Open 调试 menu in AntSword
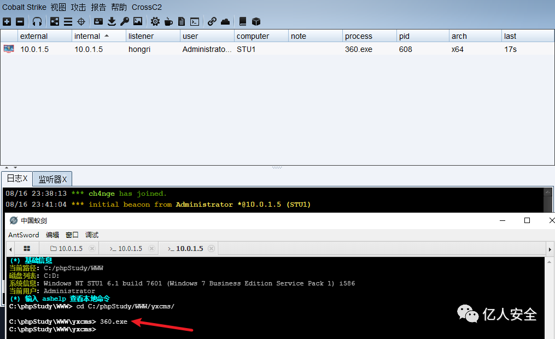This screenshot has height=339, width=555. (x=92, y=235)
